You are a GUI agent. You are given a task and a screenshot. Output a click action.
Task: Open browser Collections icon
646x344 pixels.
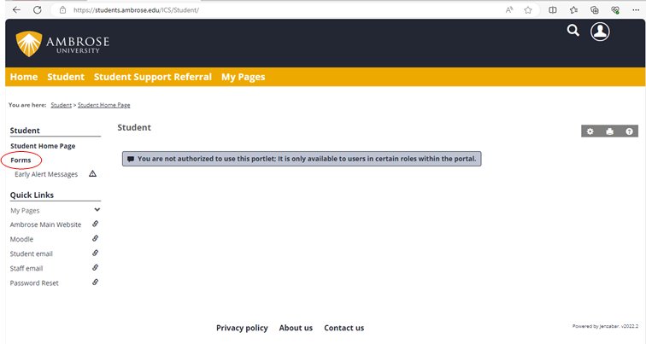[595, 9]
